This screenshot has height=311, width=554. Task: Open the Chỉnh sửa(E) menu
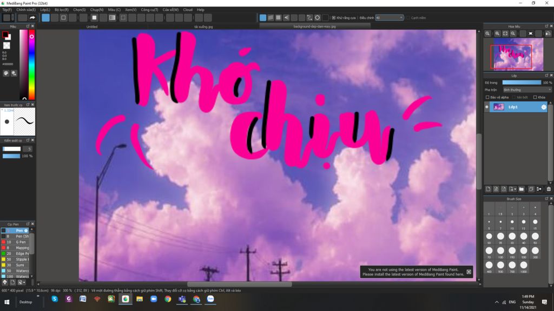(x=26, y=10)
